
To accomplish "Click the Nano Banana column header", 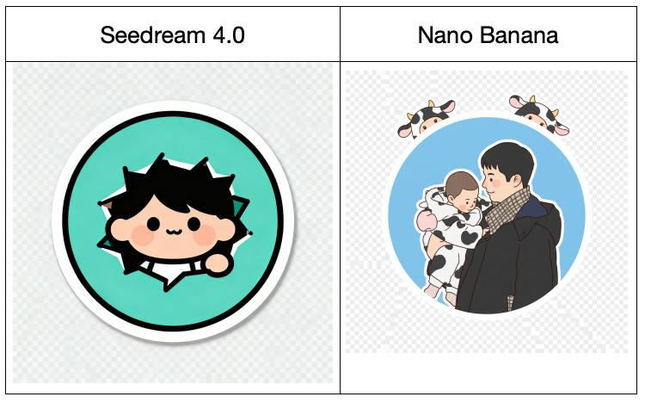I will [488, 34].
